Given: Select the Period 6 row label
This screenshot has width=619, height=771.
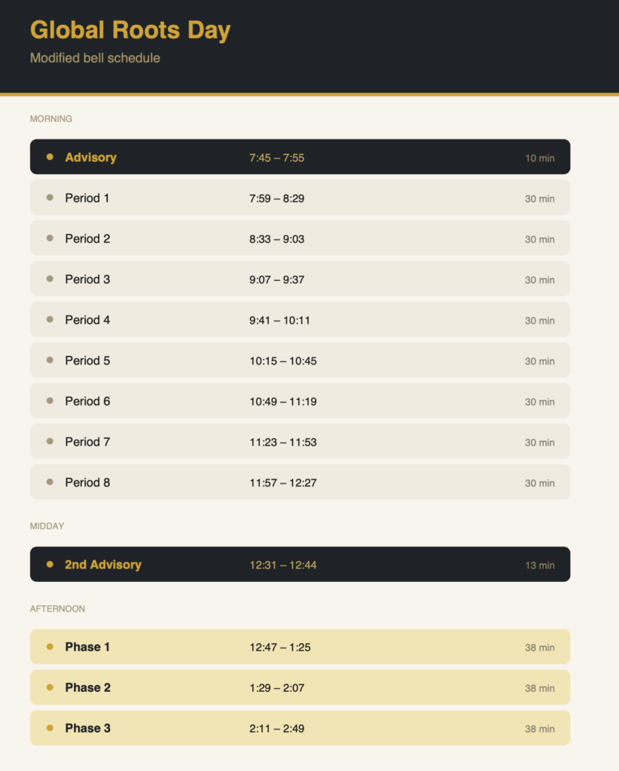Looking at the screenshot, I should (x=87, y=401).
